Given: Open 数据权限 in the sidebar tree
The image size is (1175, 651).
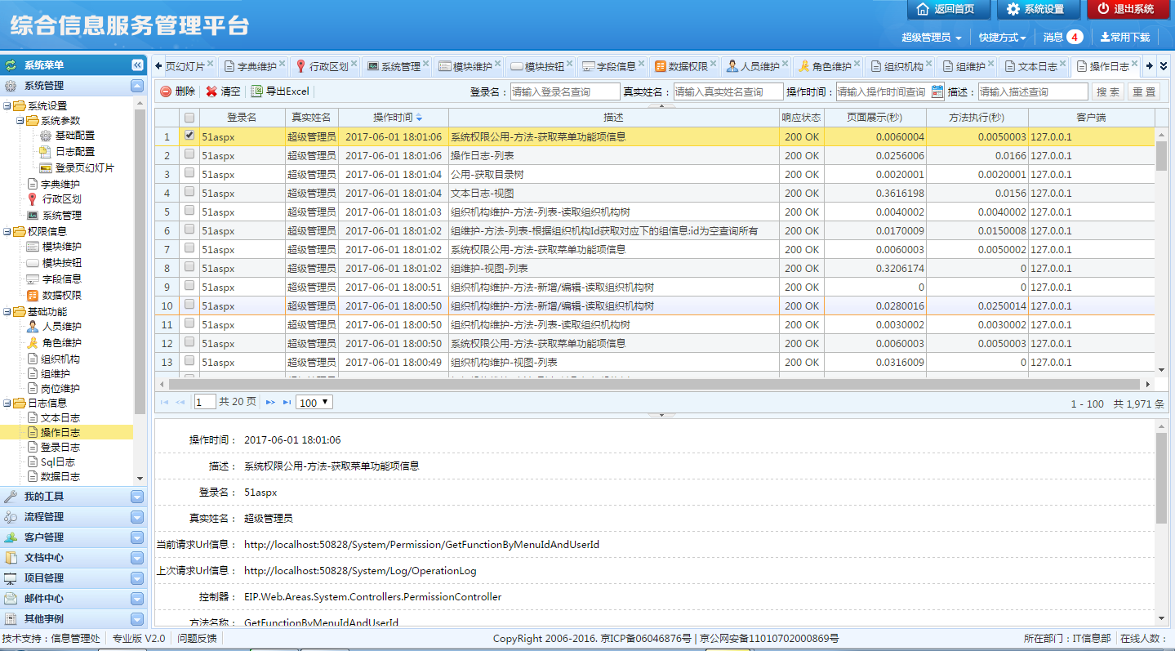Looking at the screenshot, I should 61,296.
